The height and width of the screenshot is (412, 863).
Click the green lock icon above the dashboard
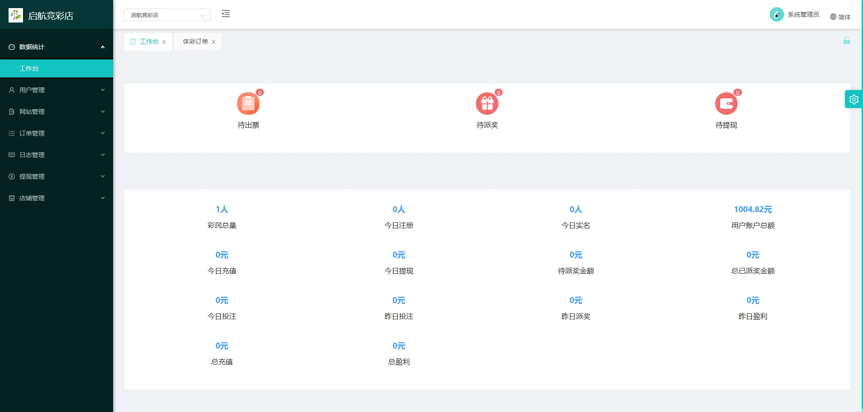[x=847, y=41]
